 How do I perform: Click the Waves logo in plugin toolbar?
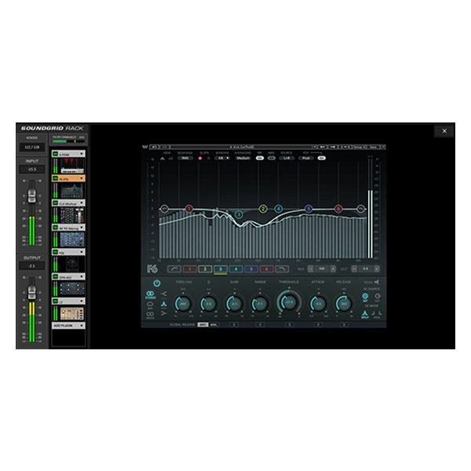[144, 147]
